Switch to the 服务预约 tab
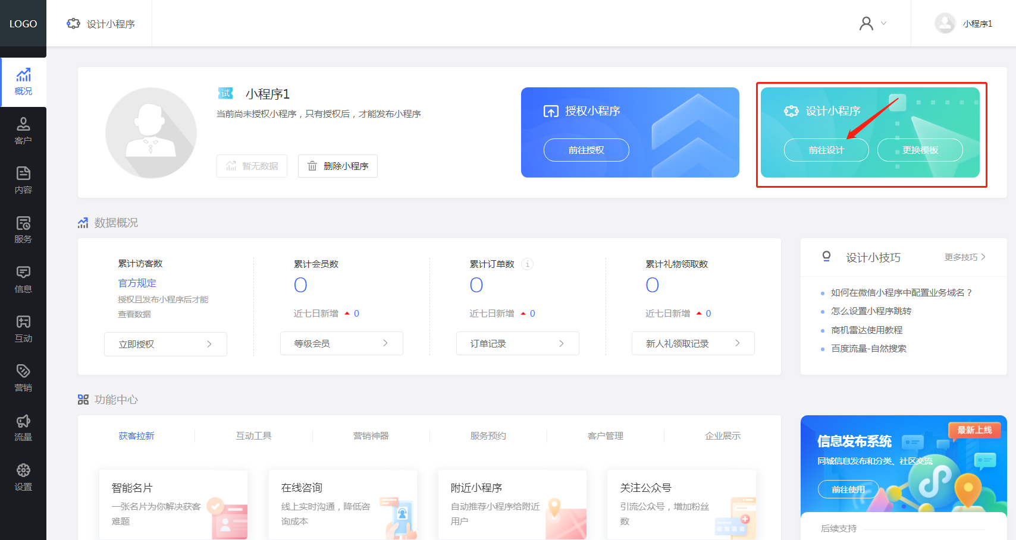The image size is (1016, 540). [488, 436]
